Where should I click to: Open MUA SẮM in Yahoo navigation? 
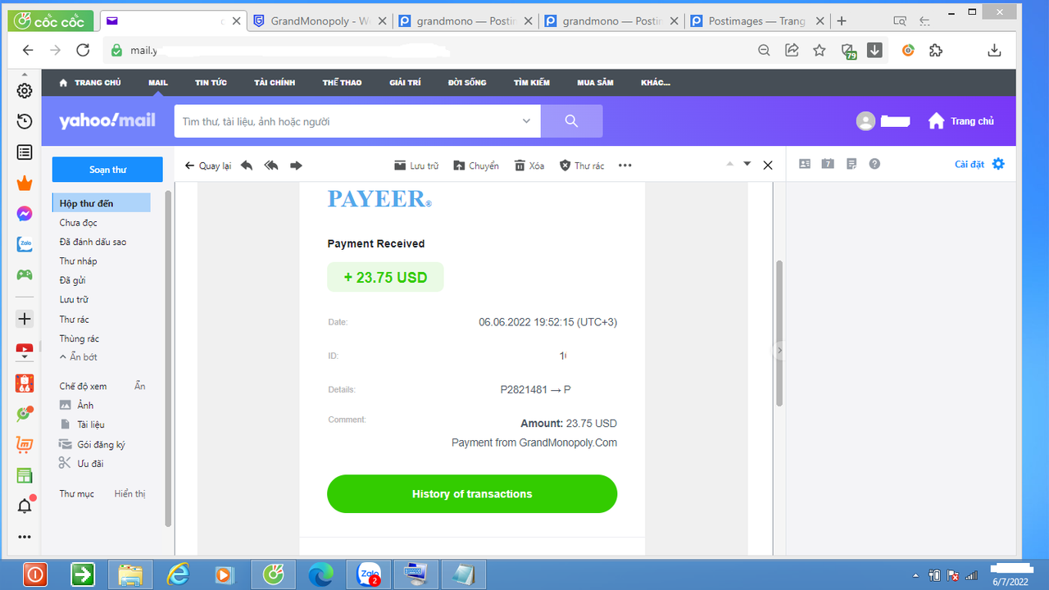tap(595, 83)
